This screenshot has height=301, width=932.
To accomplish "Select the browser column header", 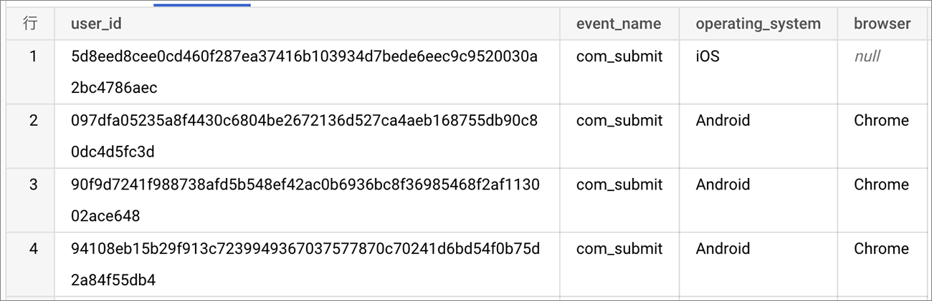I will 882,24.
